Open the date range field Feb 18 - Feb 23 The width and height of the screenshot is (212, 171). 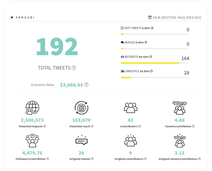click(x=177, y=18)
